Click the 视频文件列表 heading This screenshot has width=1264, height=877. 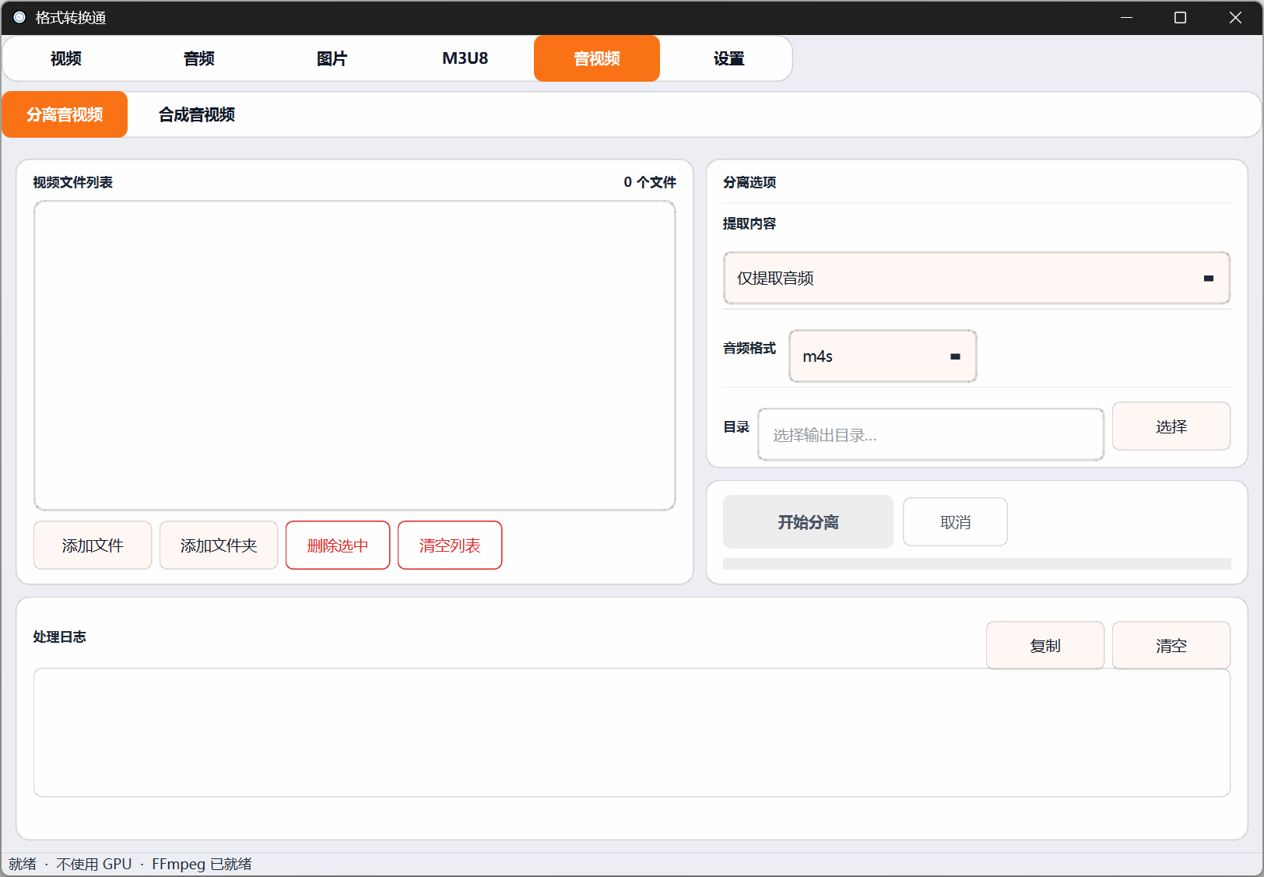pyautogui.click(x=72, y=182)
